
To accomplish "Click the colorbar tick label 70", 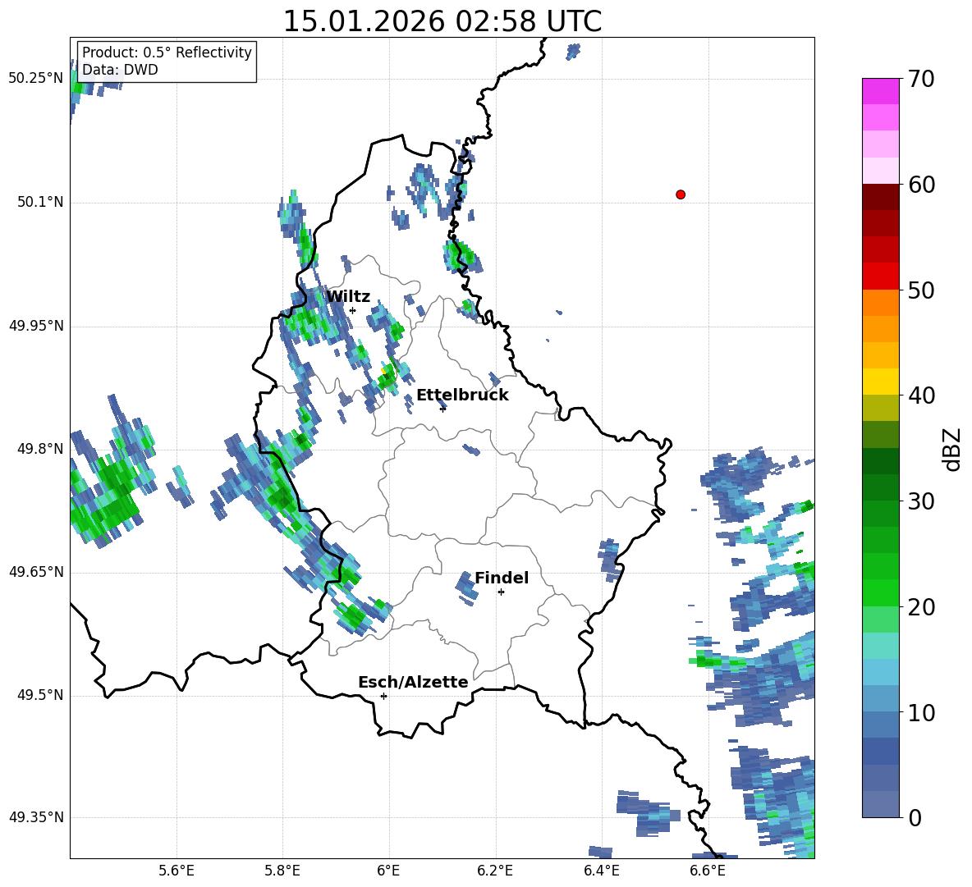I will 921,79.
